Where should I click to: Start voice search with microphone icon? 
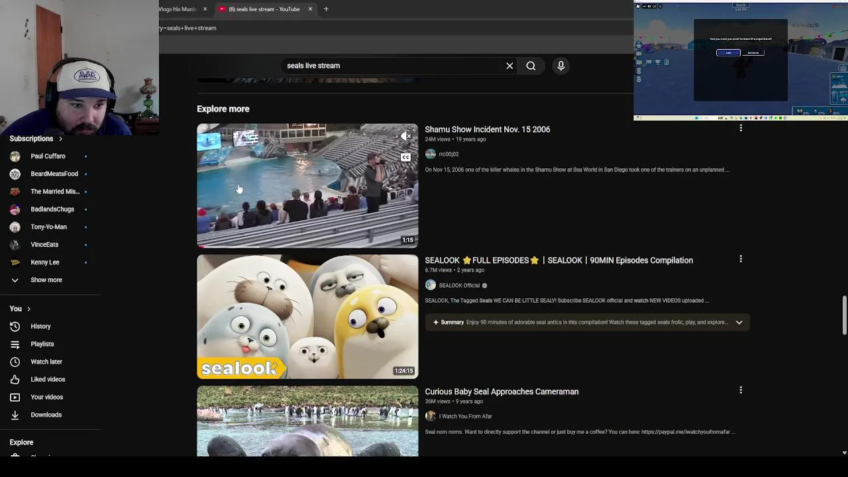[561, 66]
